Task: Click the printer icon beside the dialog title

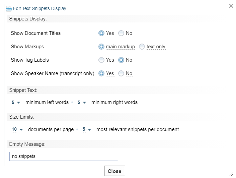Action: click(x=8, y=9)
